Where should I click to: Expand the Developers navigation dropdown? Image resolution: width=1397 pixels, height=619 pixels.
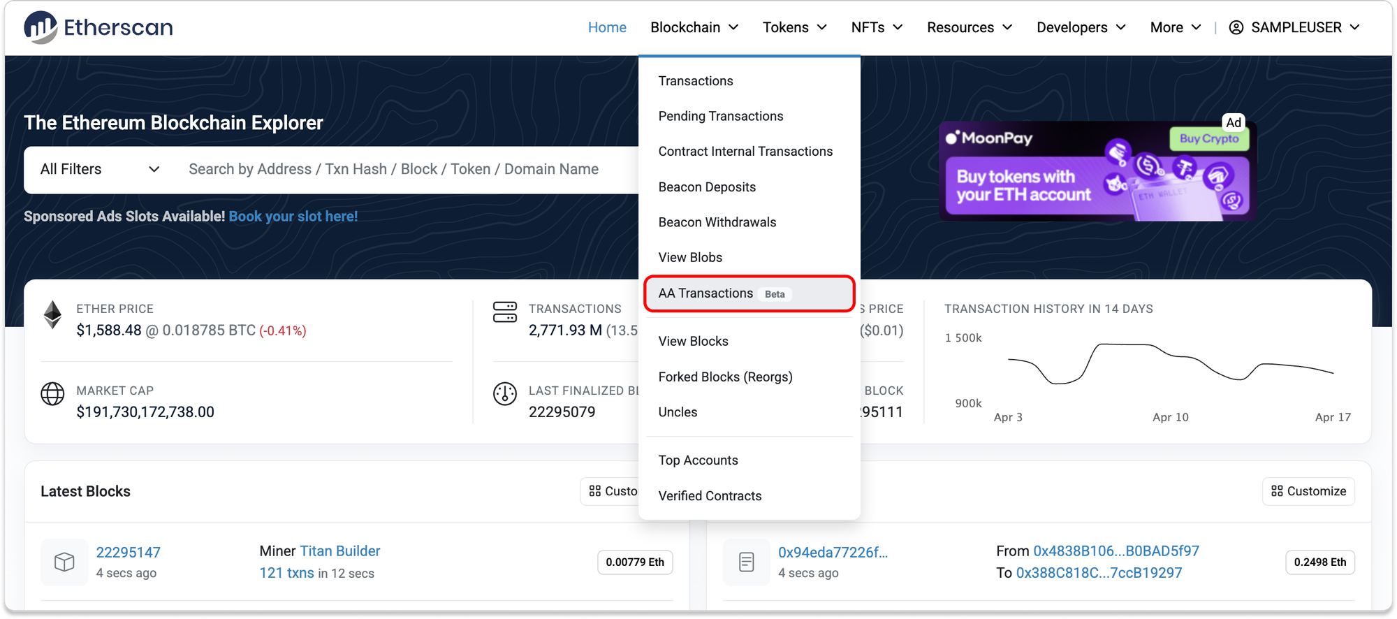click(1081, 27)
